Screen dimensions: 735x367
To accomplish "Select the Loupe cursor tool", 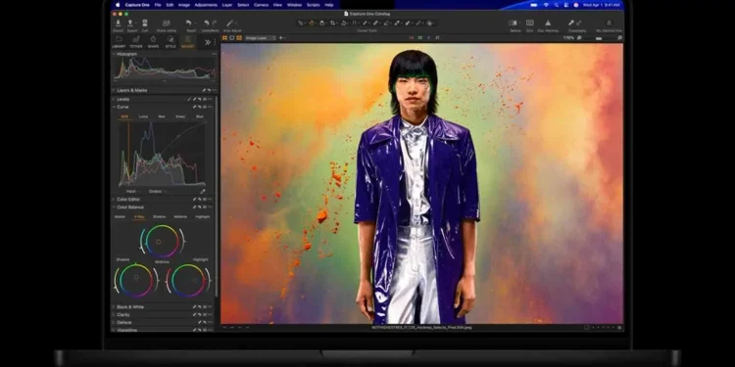I will 322,23.
